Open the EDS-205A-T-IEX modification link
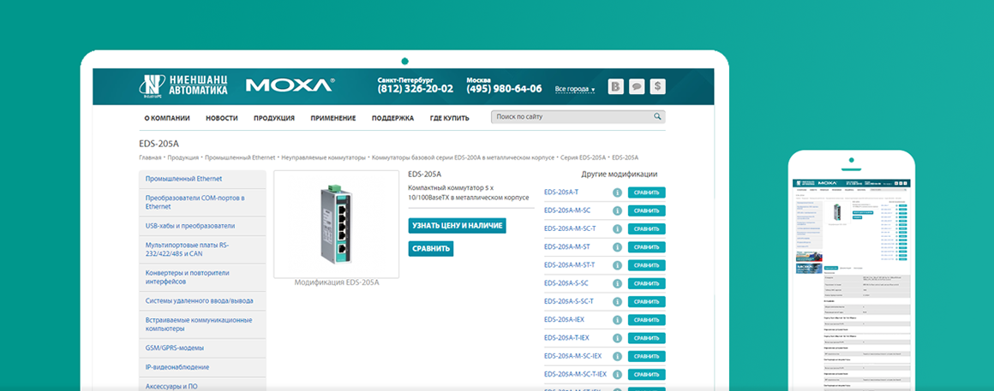Viewport: 994px width, 391px height. (566, 337)
